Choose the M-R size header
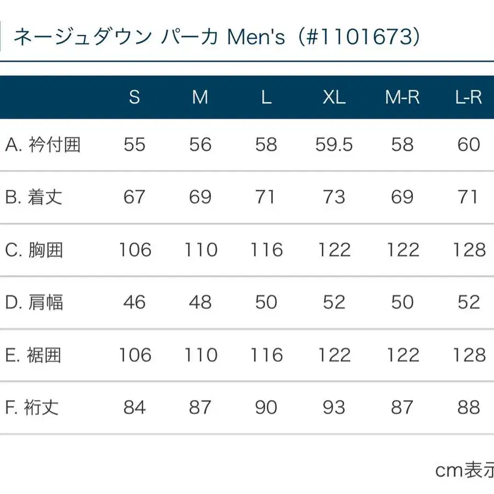 tap(402, 97)
